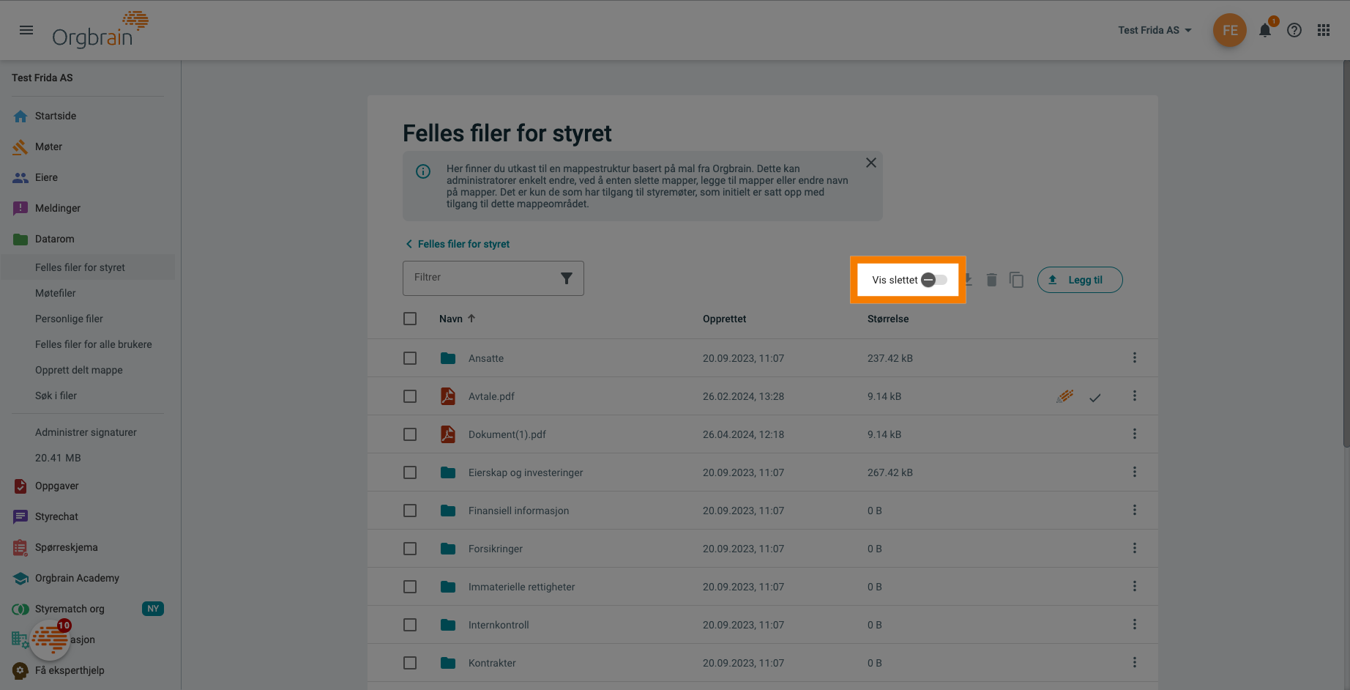
Task: Click the Legg til upload button
Action: tap(1080, 280)
